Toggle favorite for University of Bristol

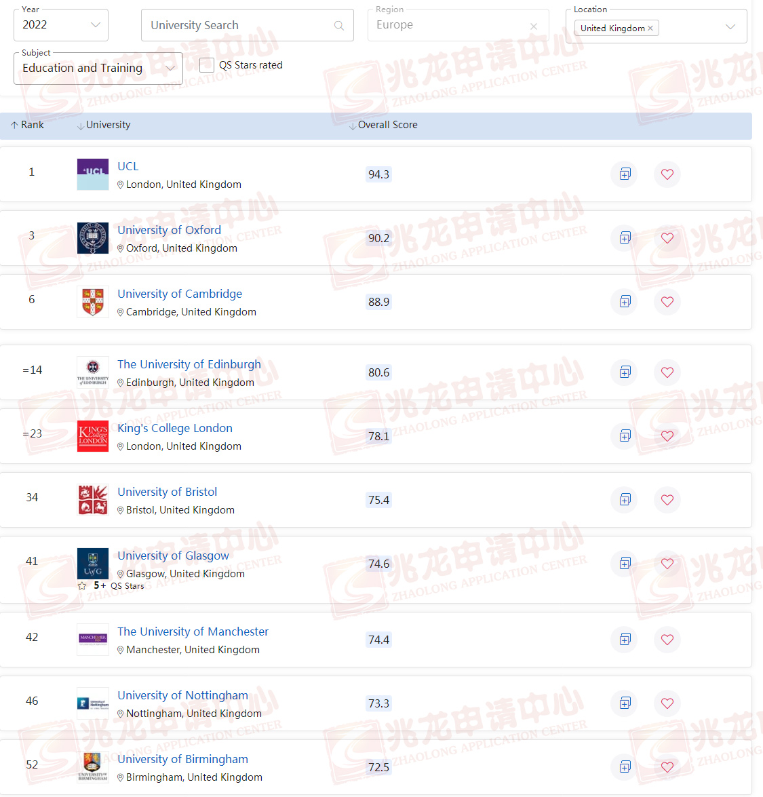click(667, 500)
